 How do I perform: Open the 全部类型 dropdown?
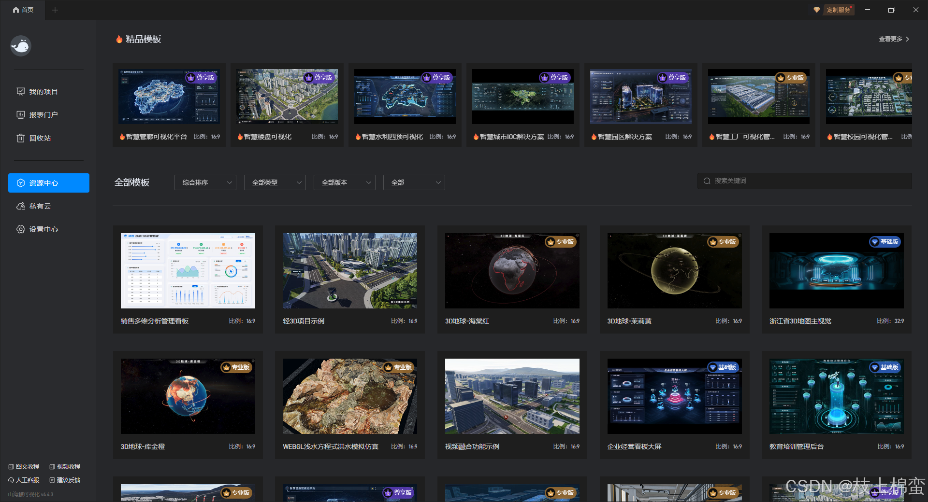(275, 182)
